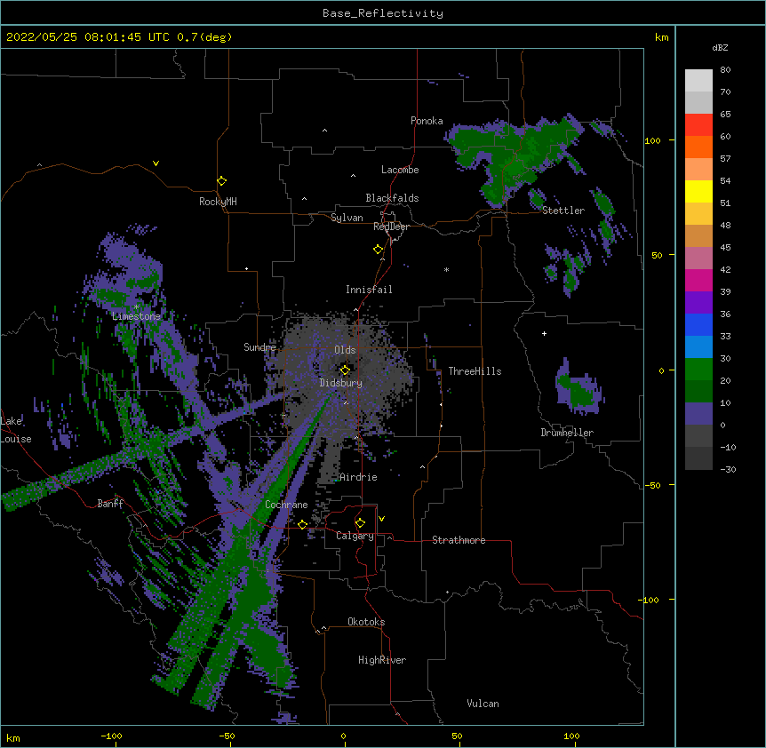Select the orange swatch between 60 and 57 dBZ
The height and width of the screenshot is (748, 766).
tap(698, 147)
